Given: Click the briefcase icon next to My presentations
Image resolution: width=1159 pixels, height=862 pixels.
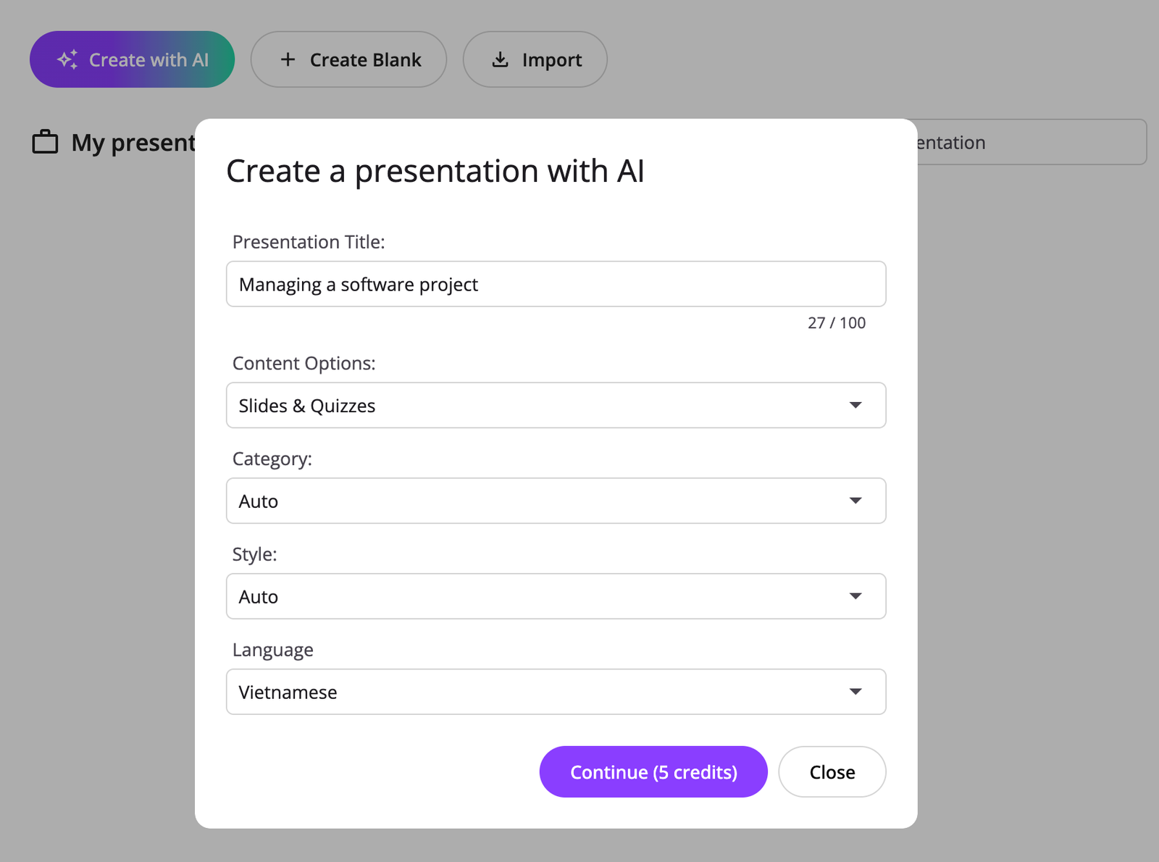Looking at the screenshot, I should (45, 142).
